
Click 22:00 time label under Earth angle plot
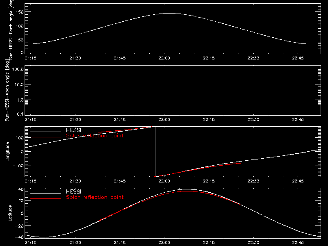[x=164, y=58]
